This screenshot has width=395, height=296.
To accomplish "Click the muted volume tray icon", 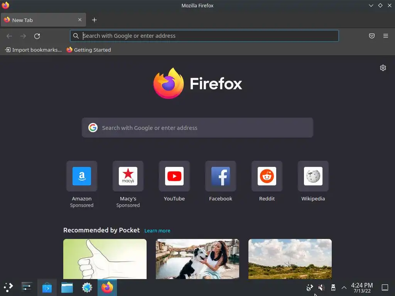I will click(x=321, y=288).
